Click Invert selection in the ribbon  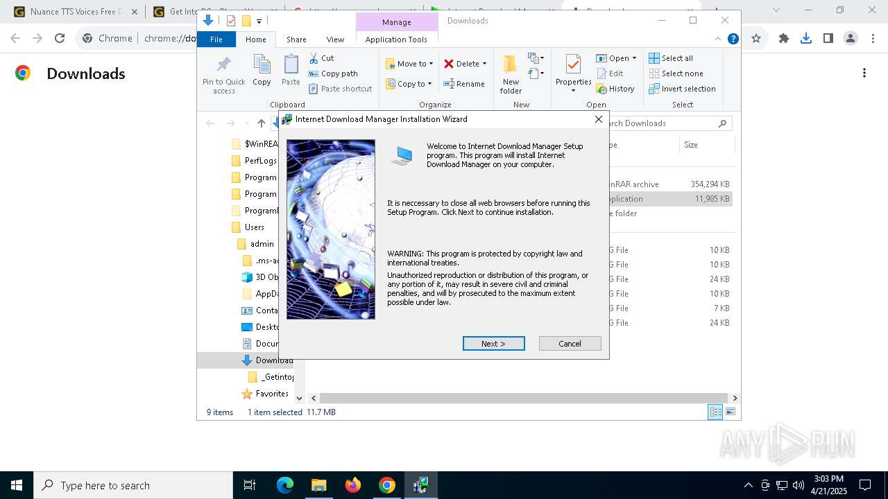point(682,89)
